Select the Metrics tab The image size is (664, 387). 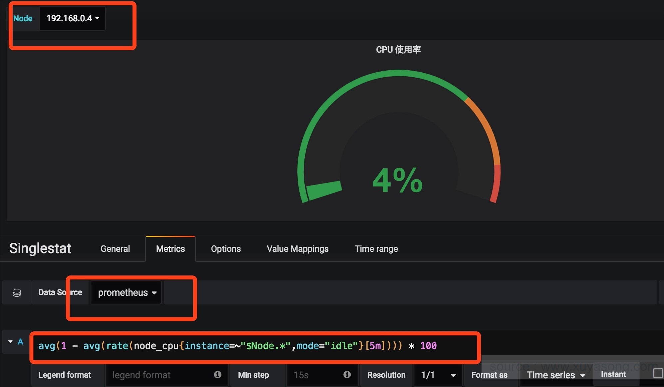click(x=170, y=249)
